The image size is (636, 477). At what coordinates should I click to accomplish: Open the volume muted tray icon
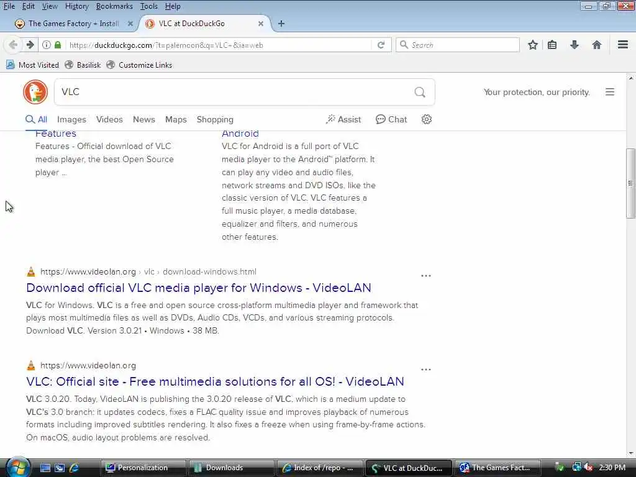(588, 468)
